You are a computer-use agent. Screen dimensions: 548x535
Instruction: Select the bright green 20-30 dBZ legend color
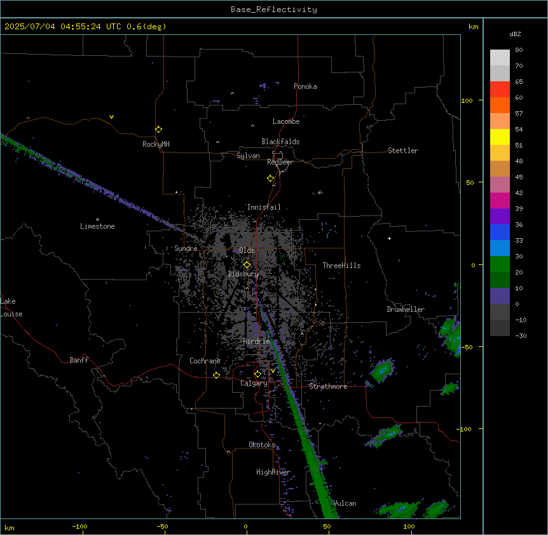(x=500, y=264)
